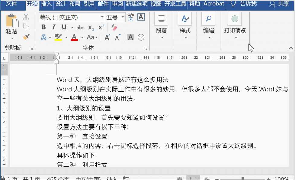Screen dimensions: 295x180
Task: Expand the 段落 paragraph group
Action: 162,26
